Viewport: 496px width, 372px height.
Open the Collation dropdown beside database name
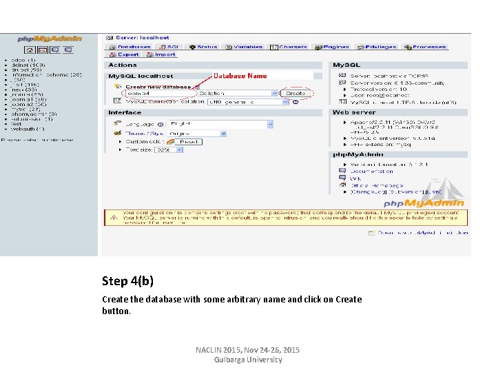(238, 93)
